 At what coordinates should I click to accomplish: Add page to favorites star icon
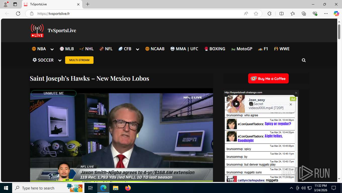point(256,14)
